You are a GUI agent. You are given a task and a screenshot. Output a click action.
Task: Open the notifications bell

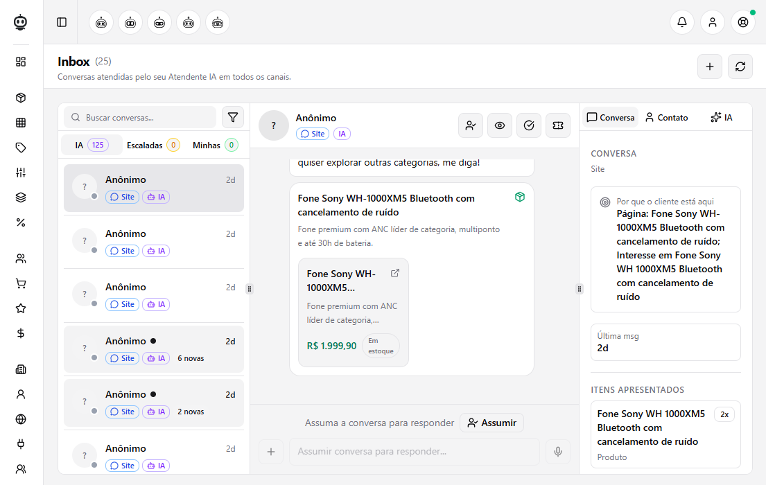point(682,22)
